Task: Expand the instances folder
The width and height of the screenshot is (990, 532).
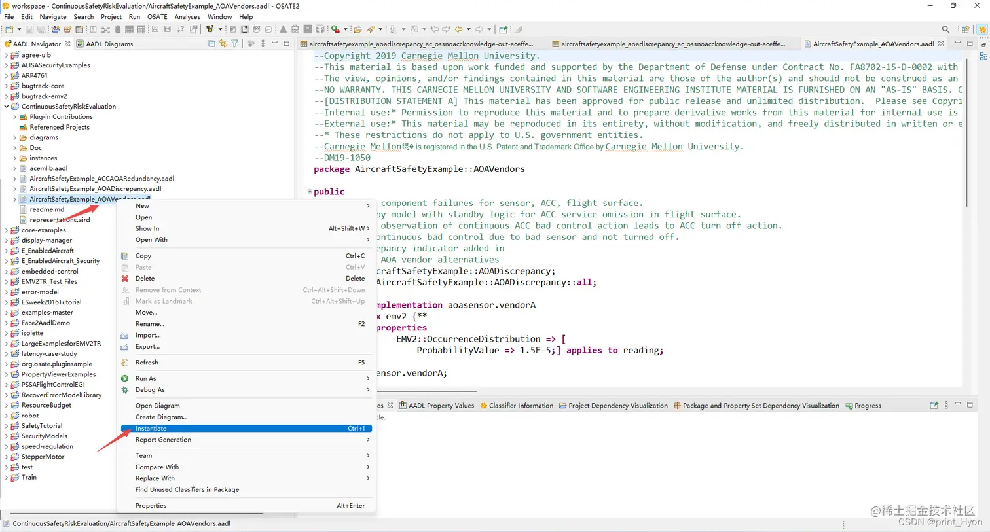Action: coord(15,158)
